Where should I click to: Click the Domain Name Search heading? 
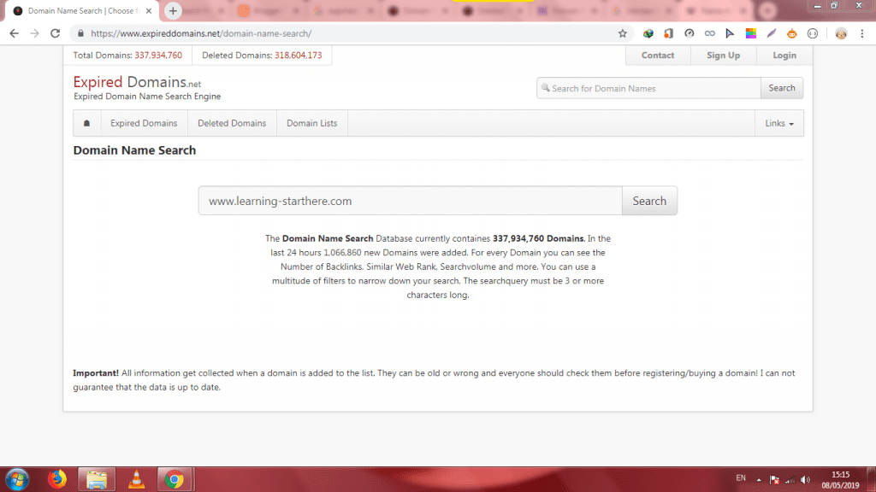[134, 150]
